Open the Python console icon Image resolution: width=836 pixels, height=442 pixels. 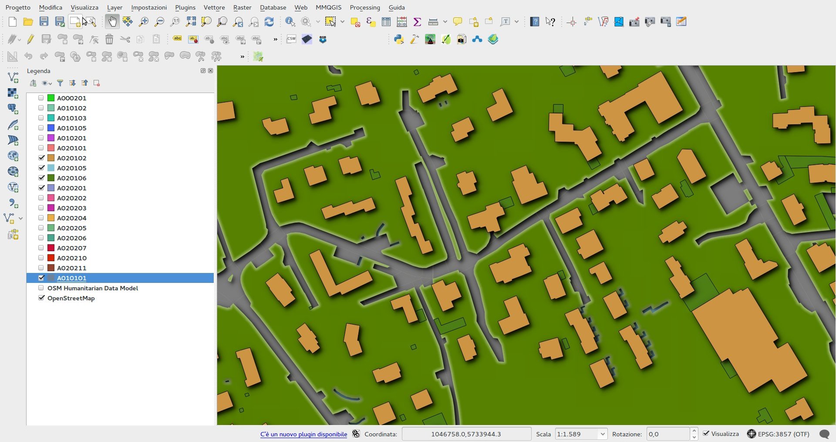pyautogui.click(x=398, y=39)
